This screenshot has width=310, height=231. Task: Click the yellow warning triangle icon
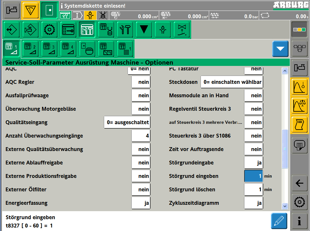coord(30,10)
